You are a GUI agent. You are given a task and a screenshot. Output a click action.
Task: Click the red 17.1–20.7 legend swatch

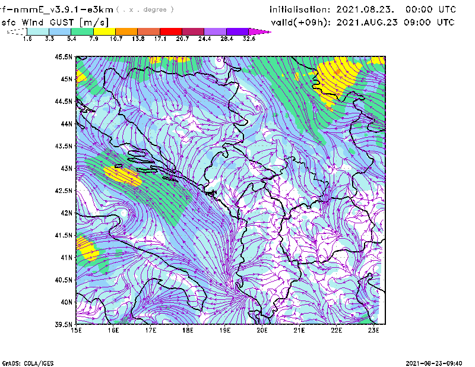point(171,31)
